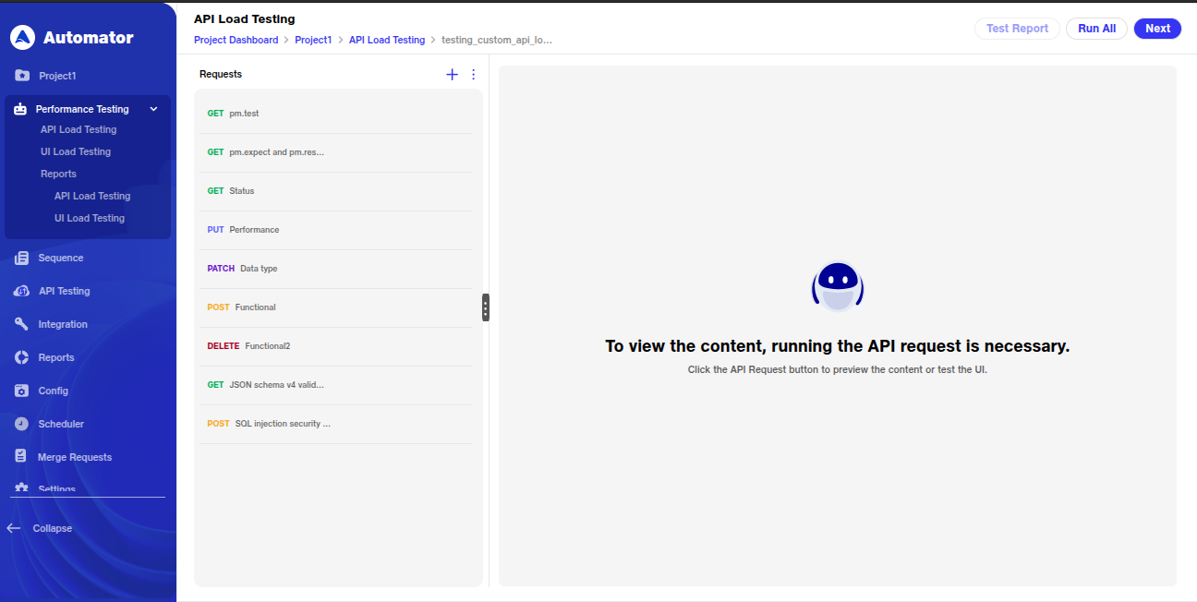Click the Settings gear icon in sidebar

[x=21, y=488]
